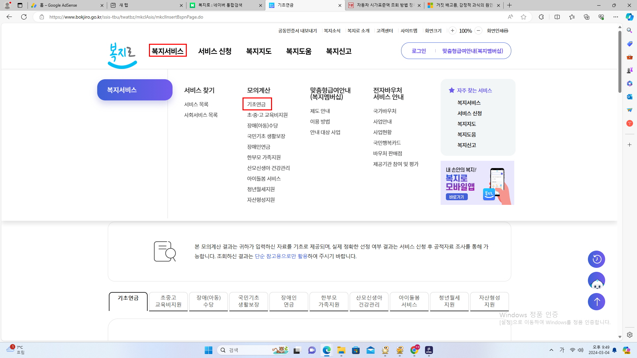Viewport: 637px width, 358px height.
Task: Open Extensions puzzle icon in toolbar
Action: coord(541,17)
